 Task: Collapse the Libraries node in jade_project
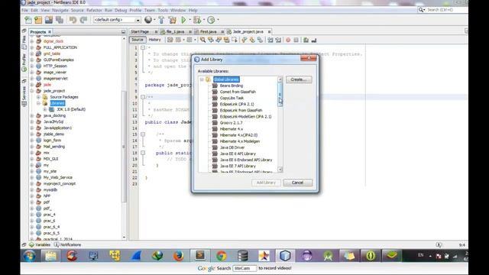[38, 103]
